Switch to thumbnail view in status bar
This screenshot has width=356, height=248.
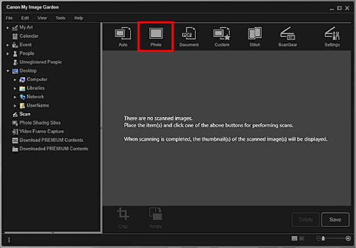click(x=293, y=238)
